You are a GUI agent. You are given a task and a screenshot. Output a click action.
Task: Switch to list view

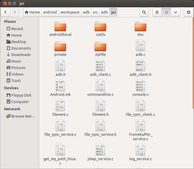157,12
